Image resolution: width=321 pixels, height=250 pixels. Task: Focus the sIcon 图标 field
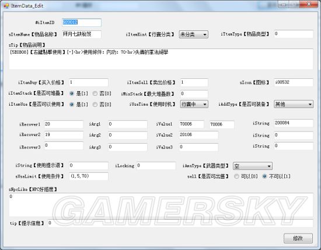pyautogui.click(x=294, y=82)
